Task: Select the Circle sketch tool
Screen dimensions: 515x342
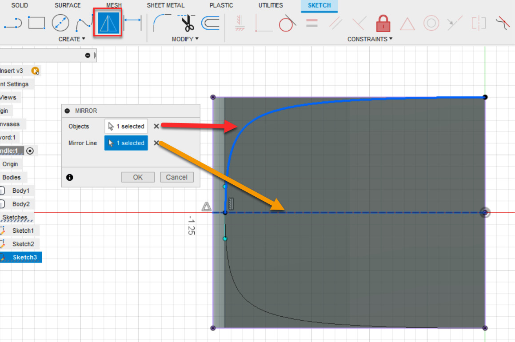Action: click(x=60, y=23)
